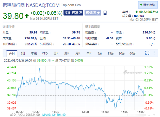Click the Mar 03 04:00PM EST timestamp
The image size is (160, 117).
44,19
